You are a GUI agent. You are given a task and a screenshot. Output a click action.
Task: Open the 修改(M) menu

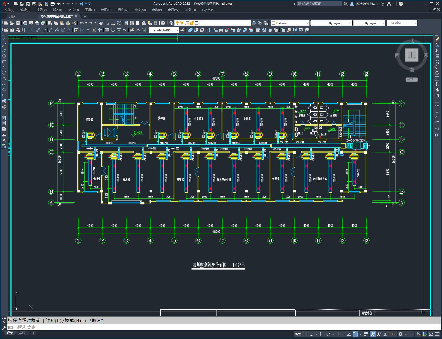[140, 10]
